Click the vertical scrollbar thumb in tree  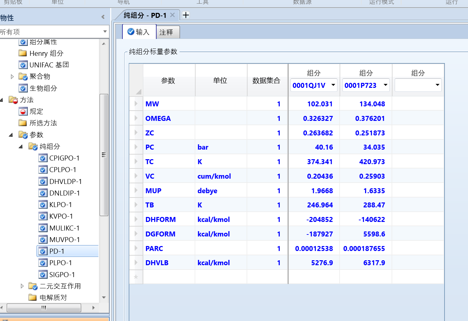point(104,155)
